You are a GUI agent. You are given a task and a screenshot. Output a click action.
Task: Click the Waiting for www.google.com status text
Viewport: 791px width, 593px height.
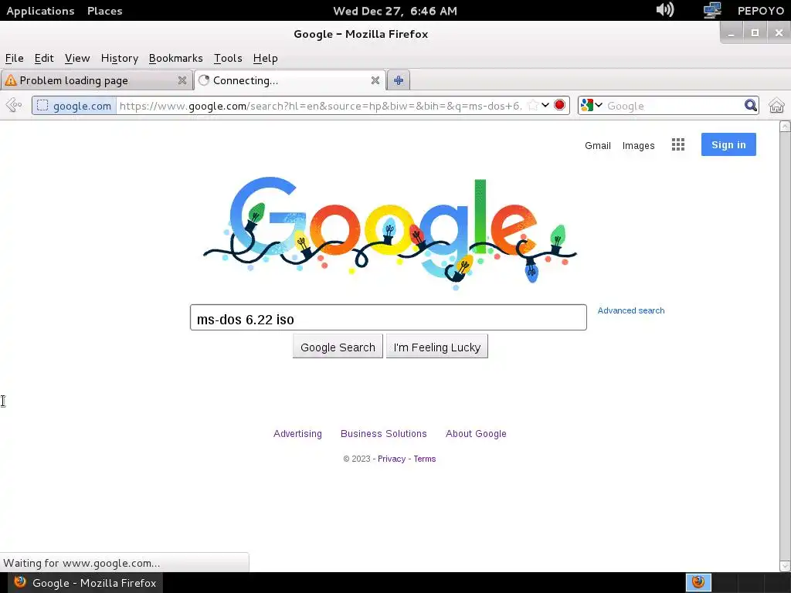click(x=82, y=563)
